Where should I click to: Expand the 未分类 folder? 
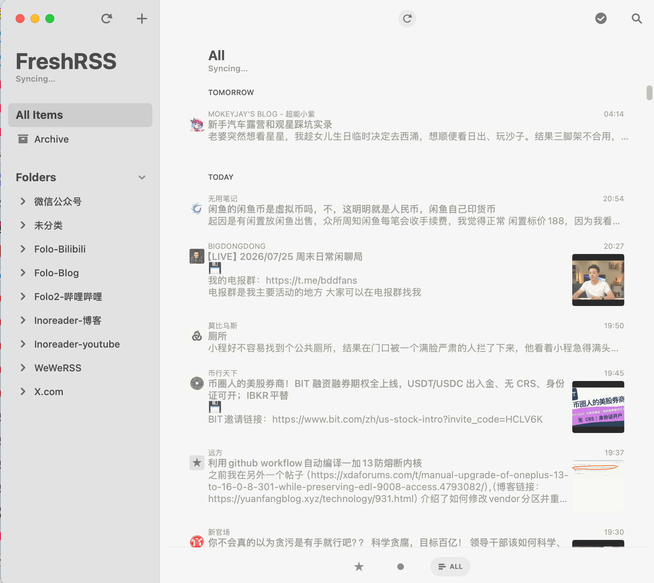tap(23, 225)
